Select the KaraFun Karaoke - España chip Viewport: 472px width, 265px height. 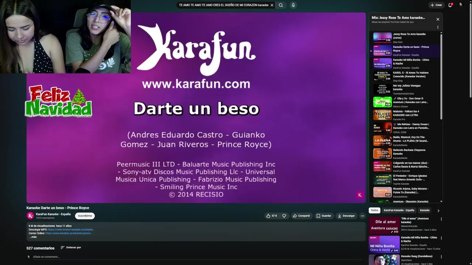[x=399, y=210]
